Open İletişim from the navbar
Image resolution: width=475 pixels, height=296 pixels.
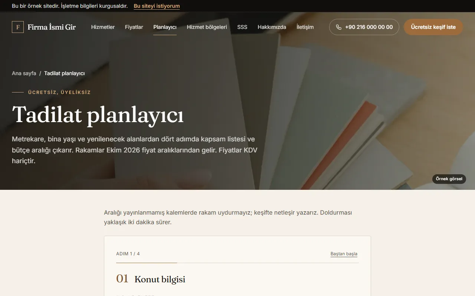point(305,27)
